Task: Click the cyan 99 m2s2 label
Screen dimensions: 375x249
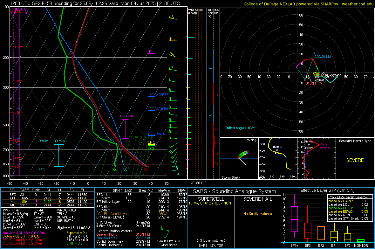Action: coord(60,141)
